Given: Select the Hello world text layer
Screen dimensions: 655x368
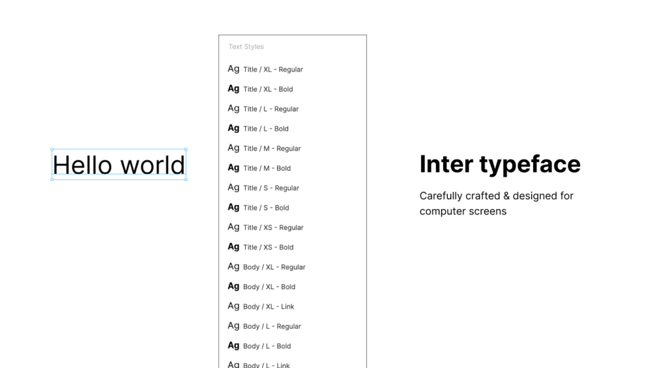Looking at the screenshot, I should 119,164.
